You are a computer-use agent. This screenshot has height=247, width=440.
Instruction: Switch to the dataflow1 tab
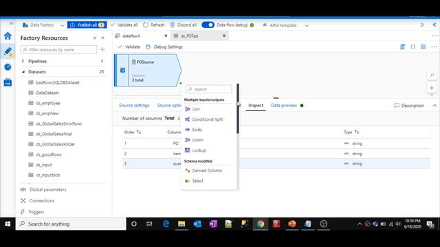tap(142, 36)
